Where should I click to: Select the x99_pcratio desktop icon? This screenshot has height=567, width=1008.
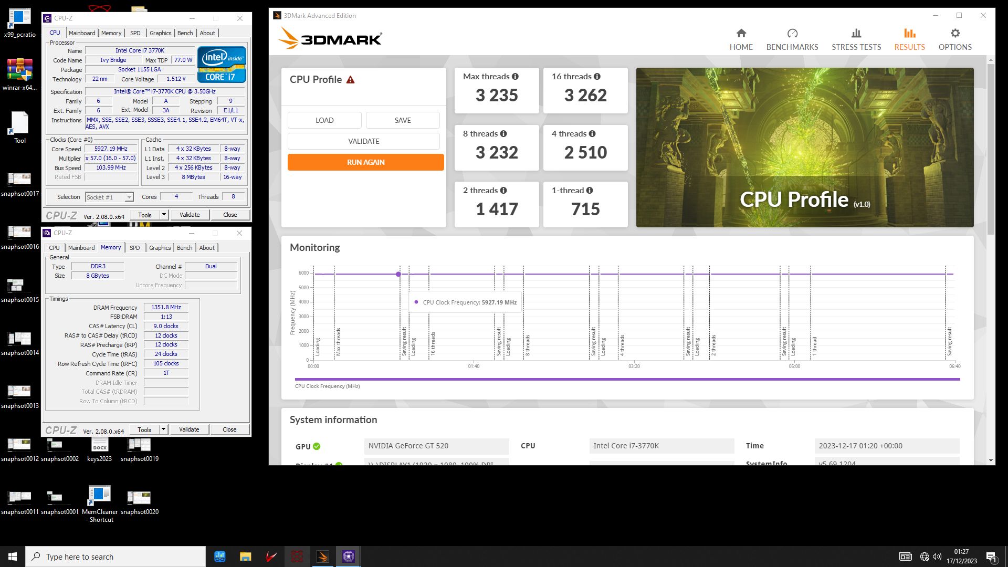click(19, 24)
